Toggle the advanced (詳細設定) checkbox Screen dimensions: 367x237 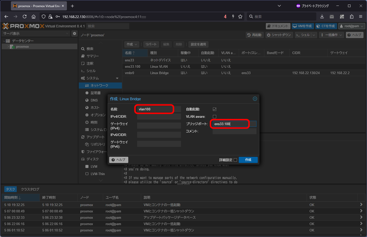235,160
